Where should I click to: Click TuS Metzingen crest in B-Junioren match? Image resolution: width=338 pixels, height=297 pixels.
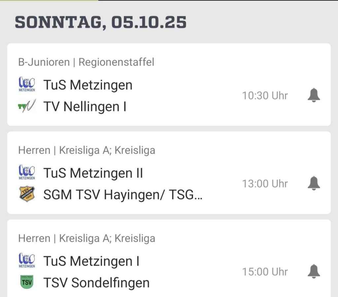tap(27, 85)
